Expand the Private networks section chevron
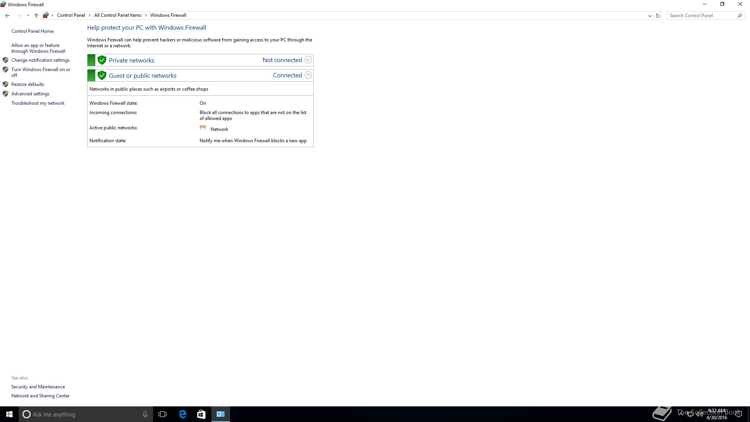The height and width of the screenshot is (422, 750). coord(308,60)
